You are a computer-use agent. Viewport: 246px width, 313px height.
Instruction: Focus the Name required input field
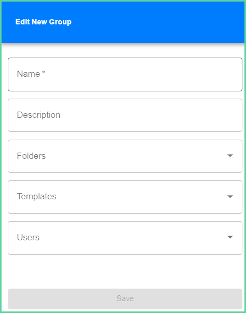(125, 74)
